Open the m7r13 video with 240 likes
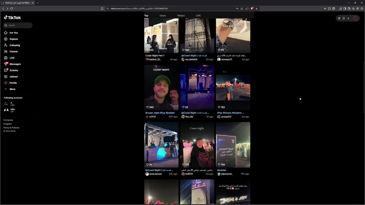This screenshot has width=365, height=205. [161, 87]
